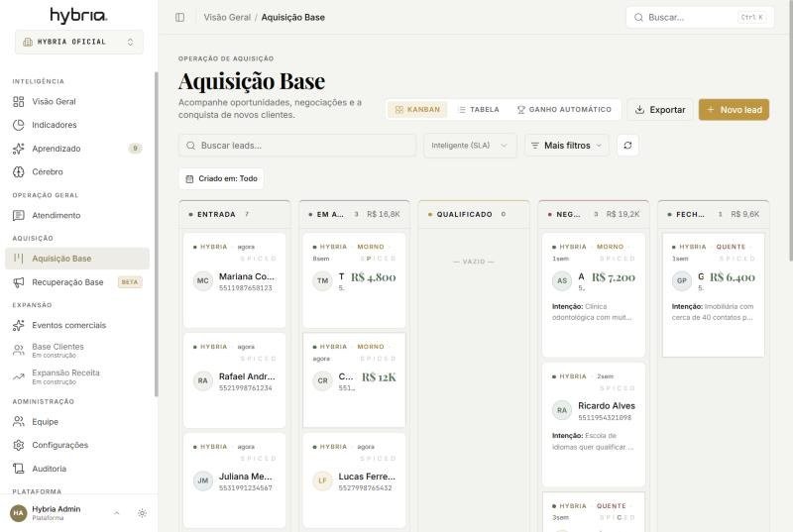The width and height of the screenshot is (793, 532).
Task: Expand the Mais filtros dropdown
Action: [x=566, y=146]
